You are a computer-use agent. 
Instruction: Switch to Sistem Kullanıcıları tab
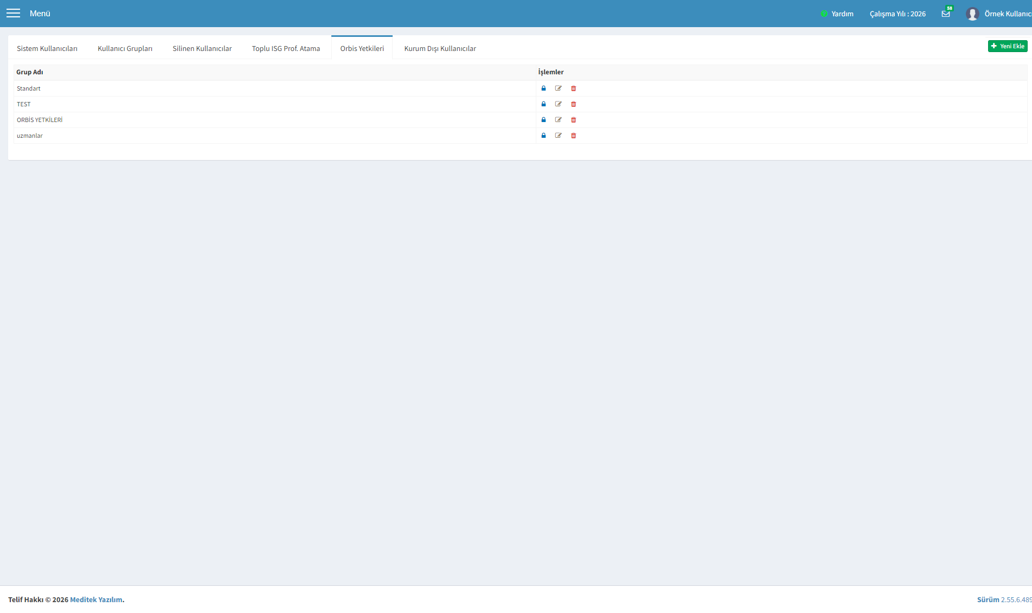(47, 48)
